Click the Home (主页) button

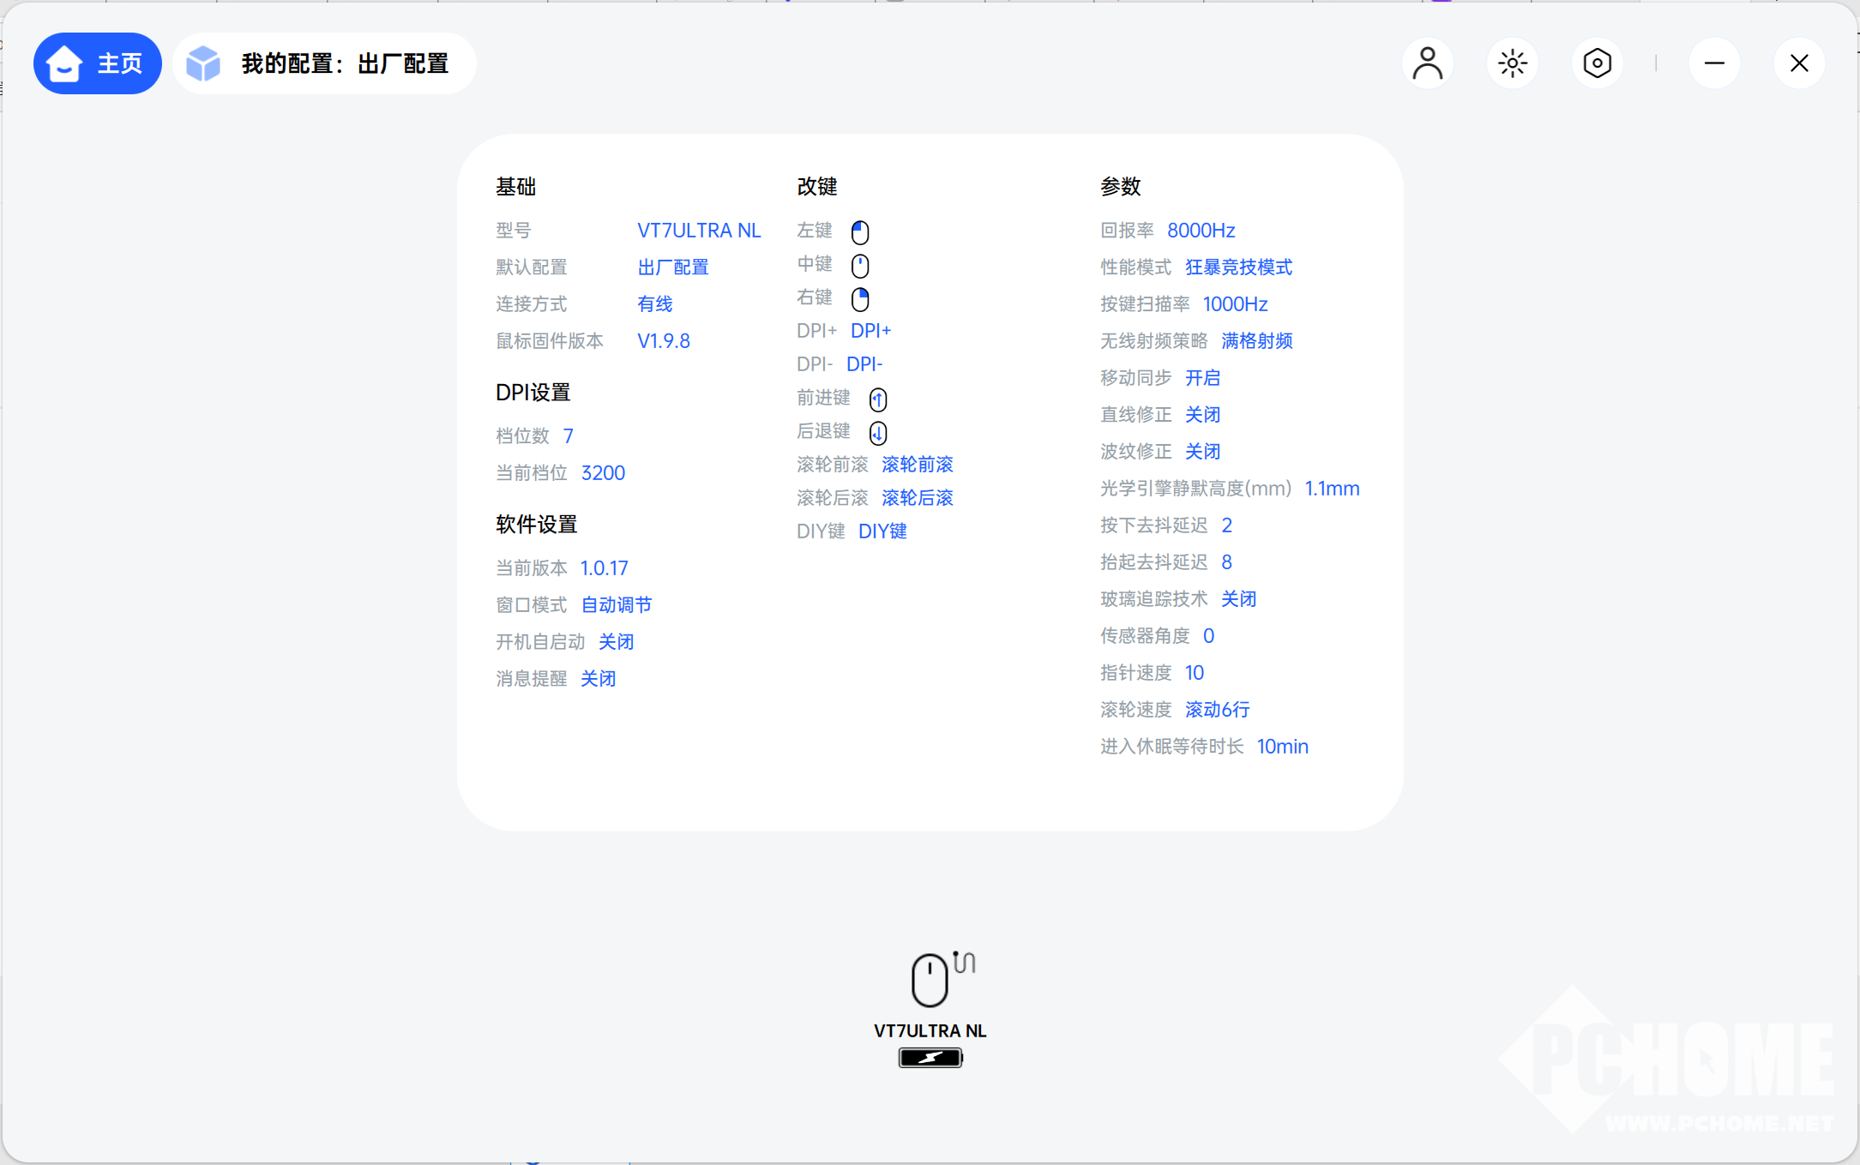tap(97, 63)
